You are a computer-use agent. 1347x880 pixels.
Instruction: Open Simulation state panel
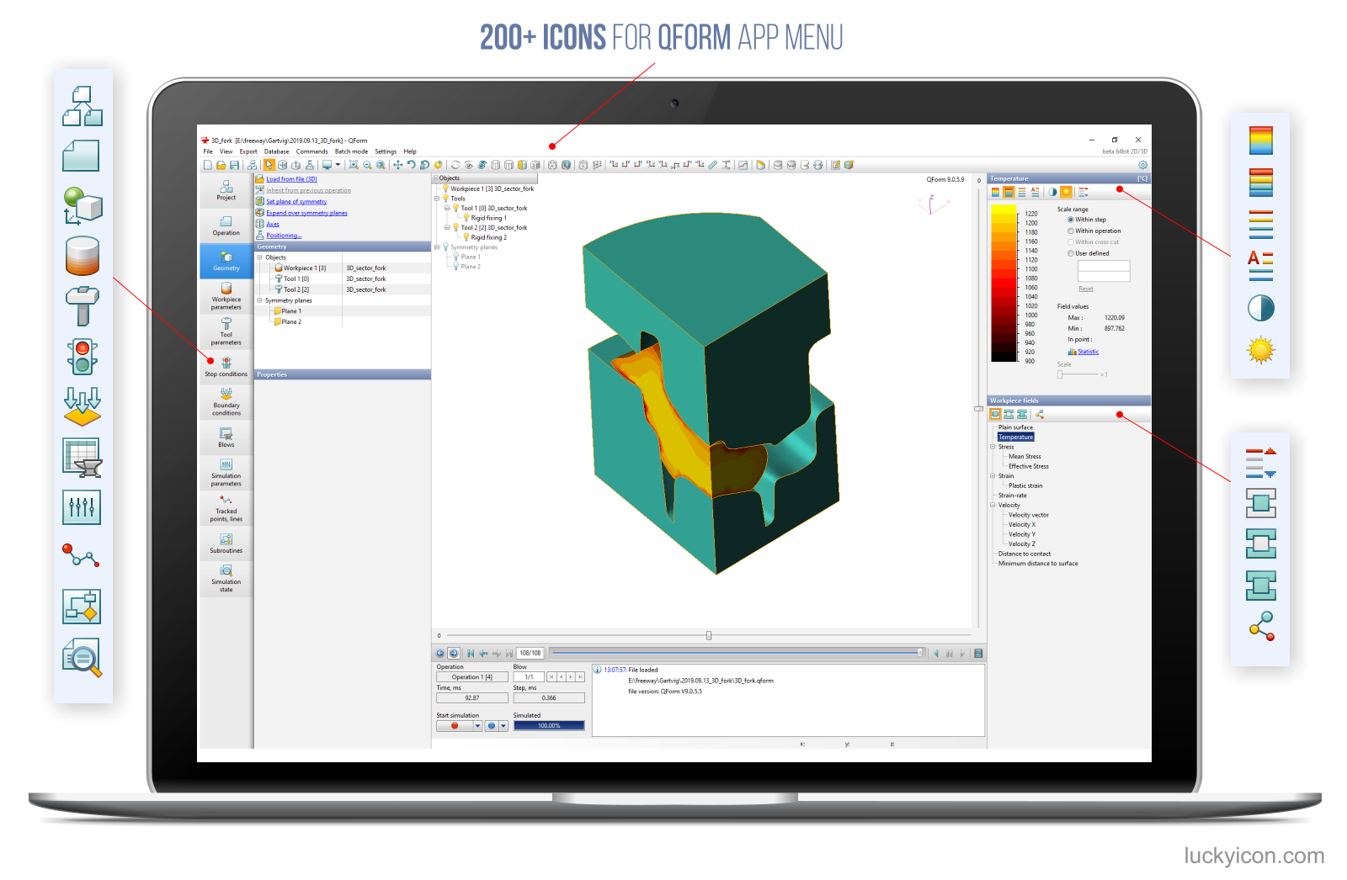pos(226,579)
